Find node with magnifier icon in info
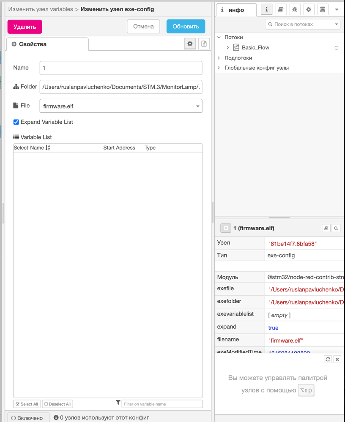This screenshot has width=345, height=422. click(336, 228)
